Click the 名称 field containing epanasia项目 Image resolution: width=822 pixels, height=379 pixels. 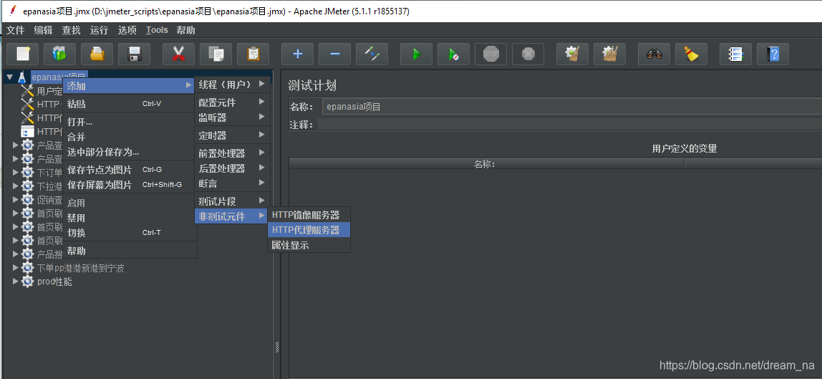pyautogui.click(x=572, y=107)
